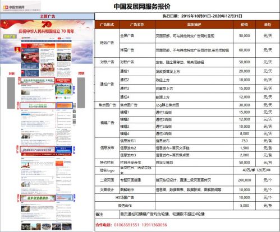Click the 单位 column header
The width and height of the screenshot is (280, 232).
268,25
